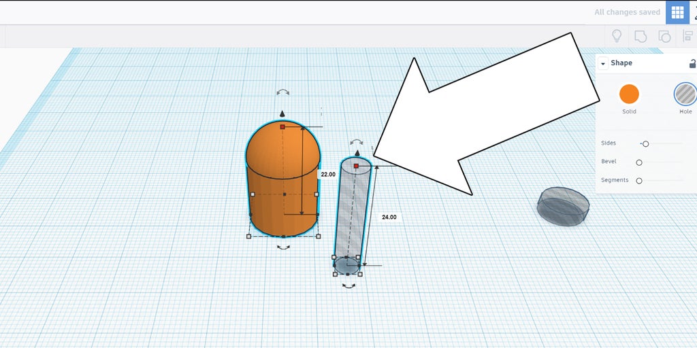Click the right mid-height white handle of the orange shape

click(x=317, y=194)
